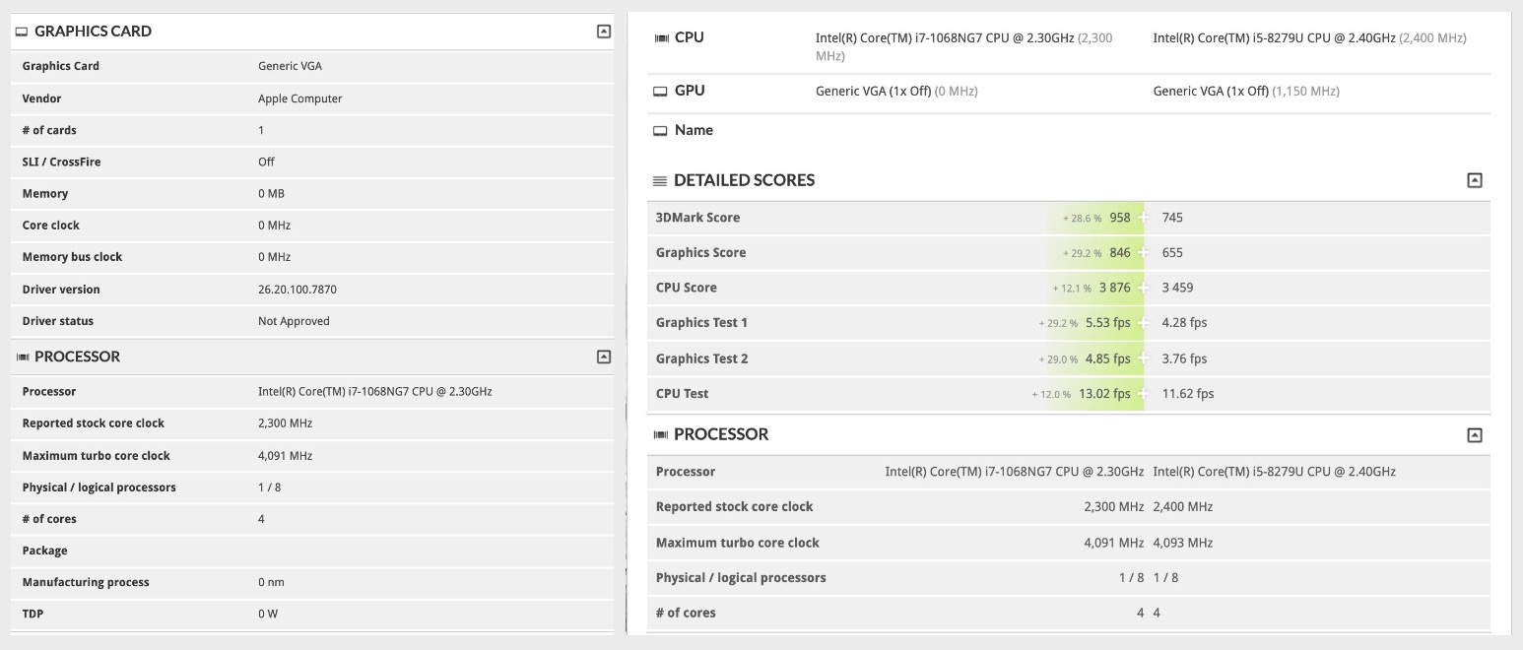1523x650 pixels.
Task: Click the monitor icon next to Name
Action: (x=661, y=131)
